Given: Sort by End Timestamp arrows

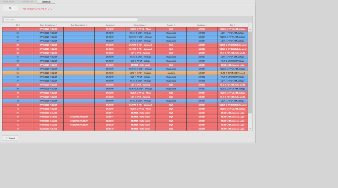Looking at the screenshot, I should [x=86, y=25].
